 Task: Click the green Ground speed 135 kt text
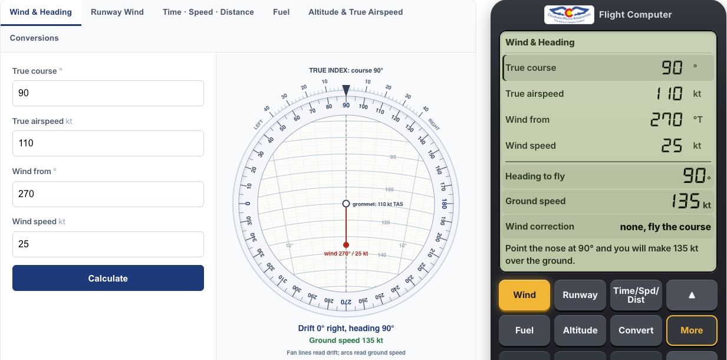(346, 341)
